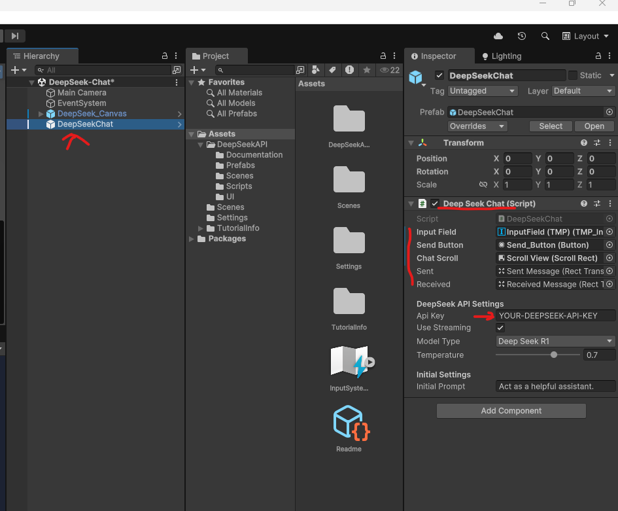Disable the Deep Seek Chat script checkbox
The height and width of the screenshot is (511, 618).
point(435,204)
